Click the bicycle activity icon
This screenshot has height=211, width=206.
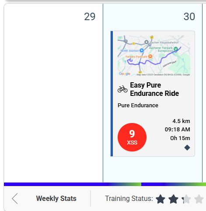point(122,89)
